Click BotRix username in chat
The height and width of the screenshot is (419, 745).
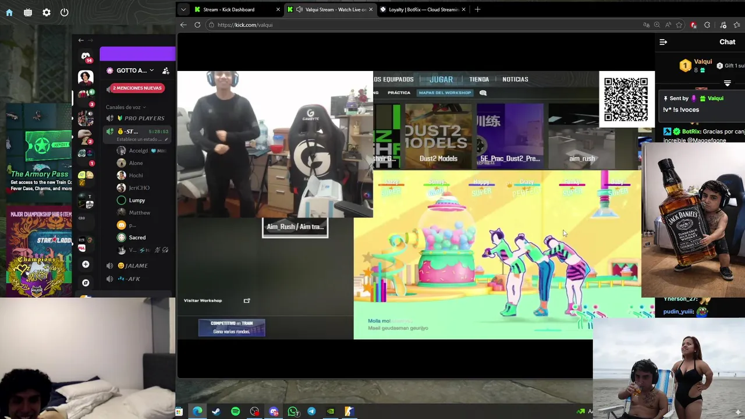[690, 132]
